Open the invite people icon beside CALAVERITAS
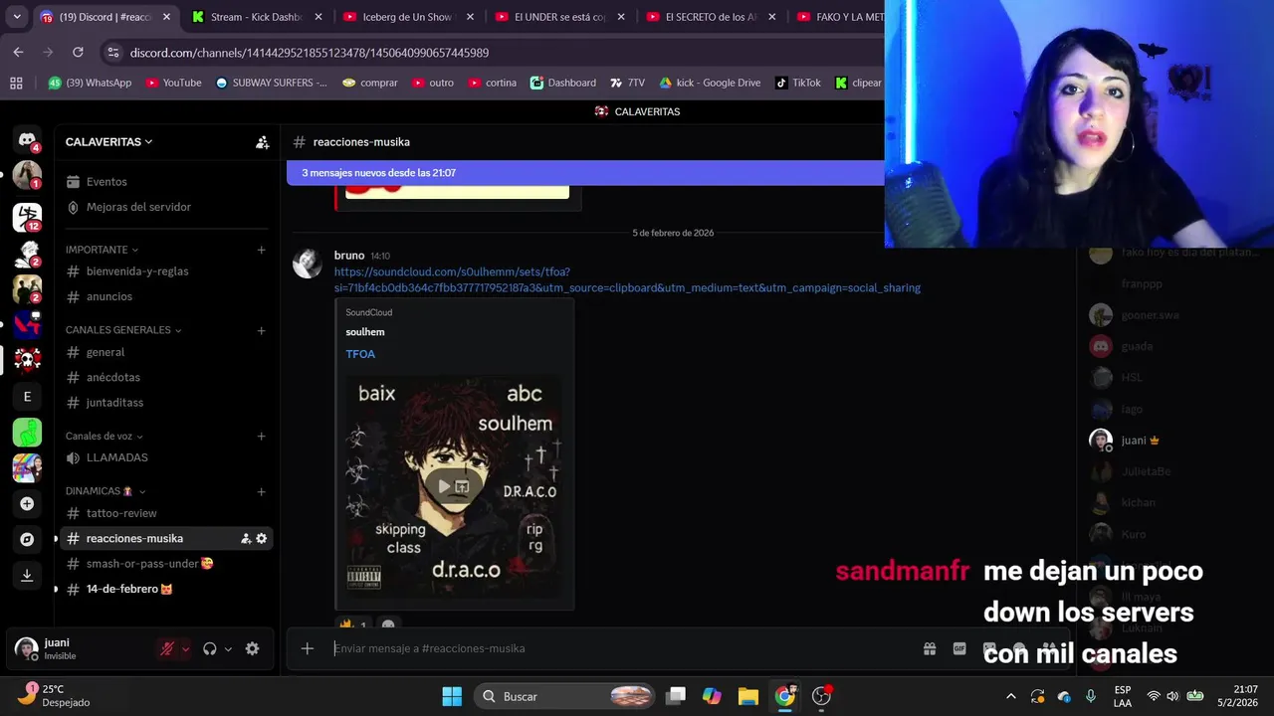Screen dimensions: 1274x716 coord(262,142)
